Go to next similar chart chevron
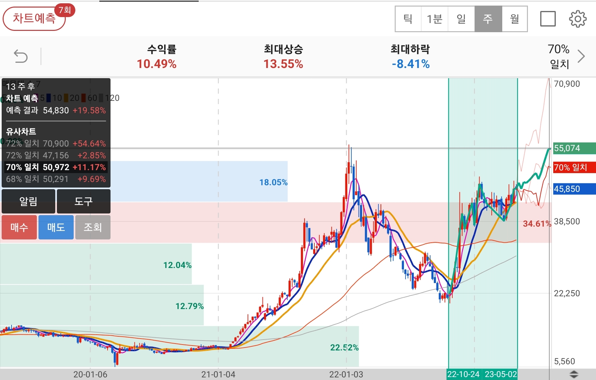This screenshot has height=380, width=596. click(581, 56)
